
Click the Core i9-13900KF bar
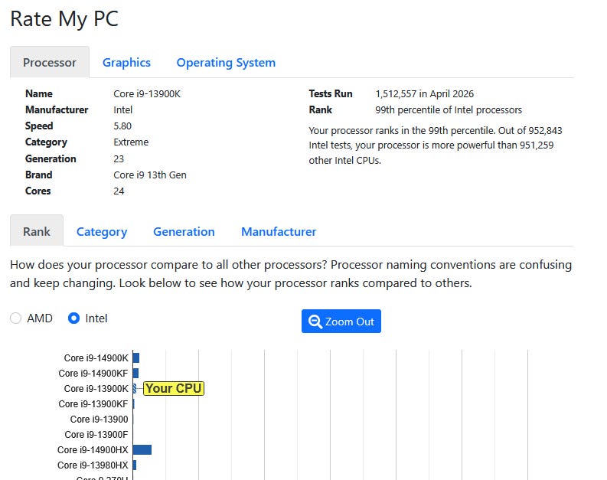[133, 403]
